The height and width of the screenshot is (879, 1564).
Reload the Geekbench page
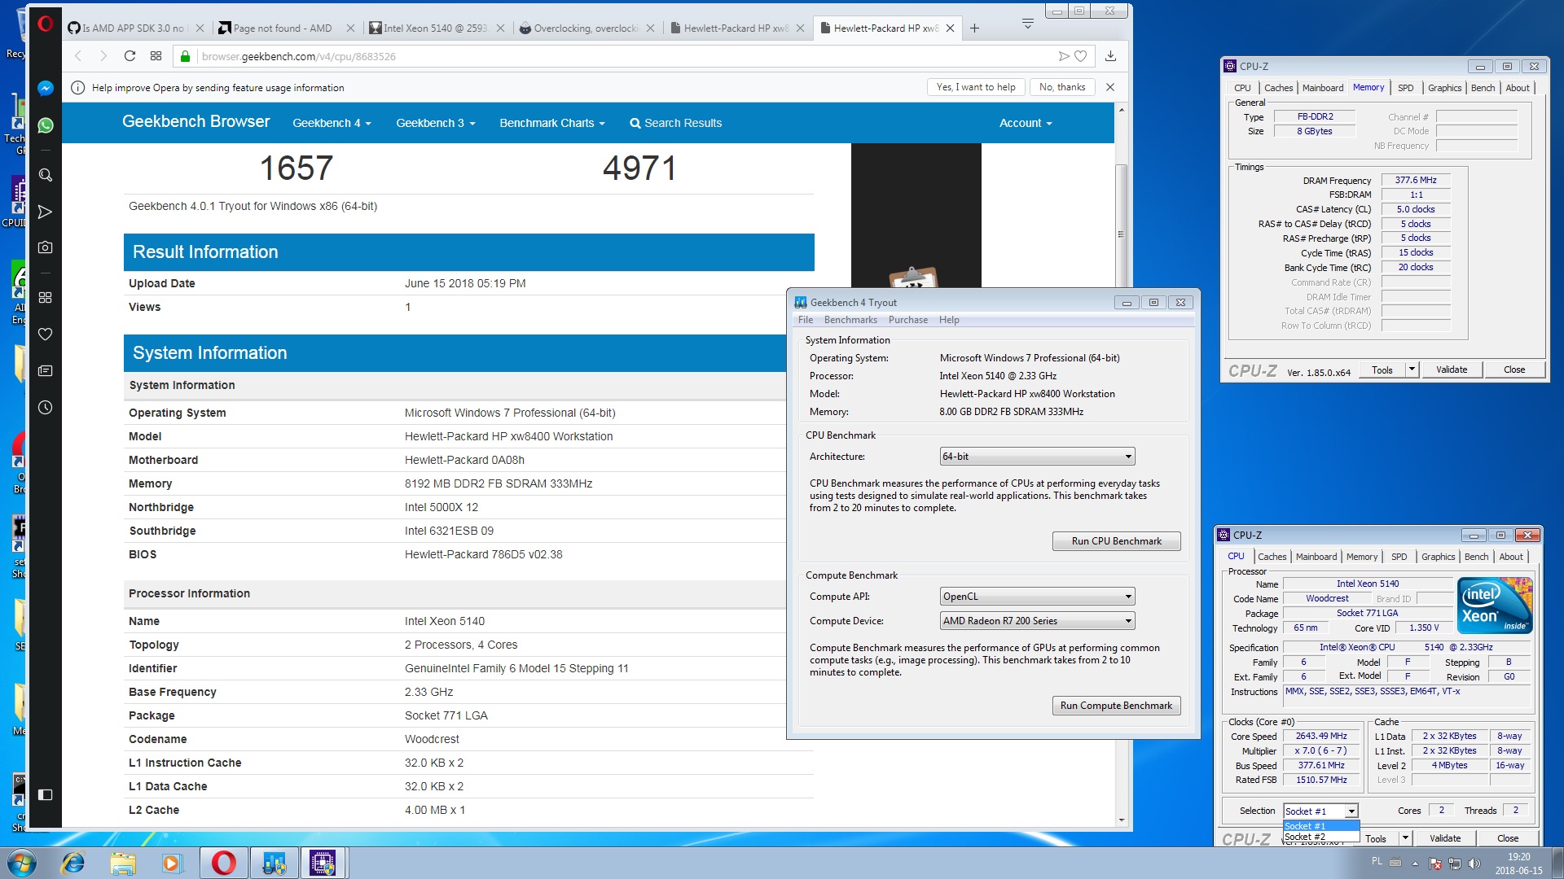[130, 56]
